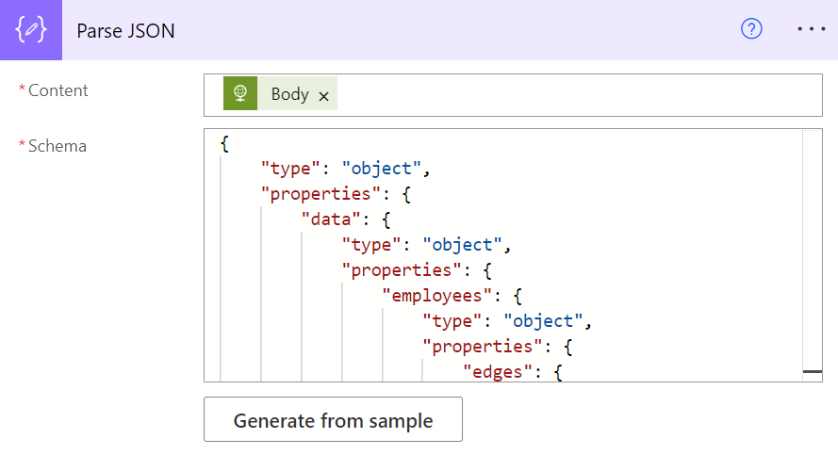Click the first "object" value in schema
Screen dimensions: 838x455
point(382,169)
